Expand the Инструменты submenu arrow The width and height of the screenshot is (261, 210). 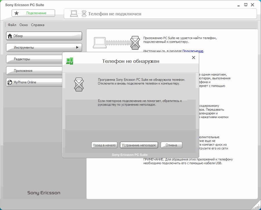77,47
